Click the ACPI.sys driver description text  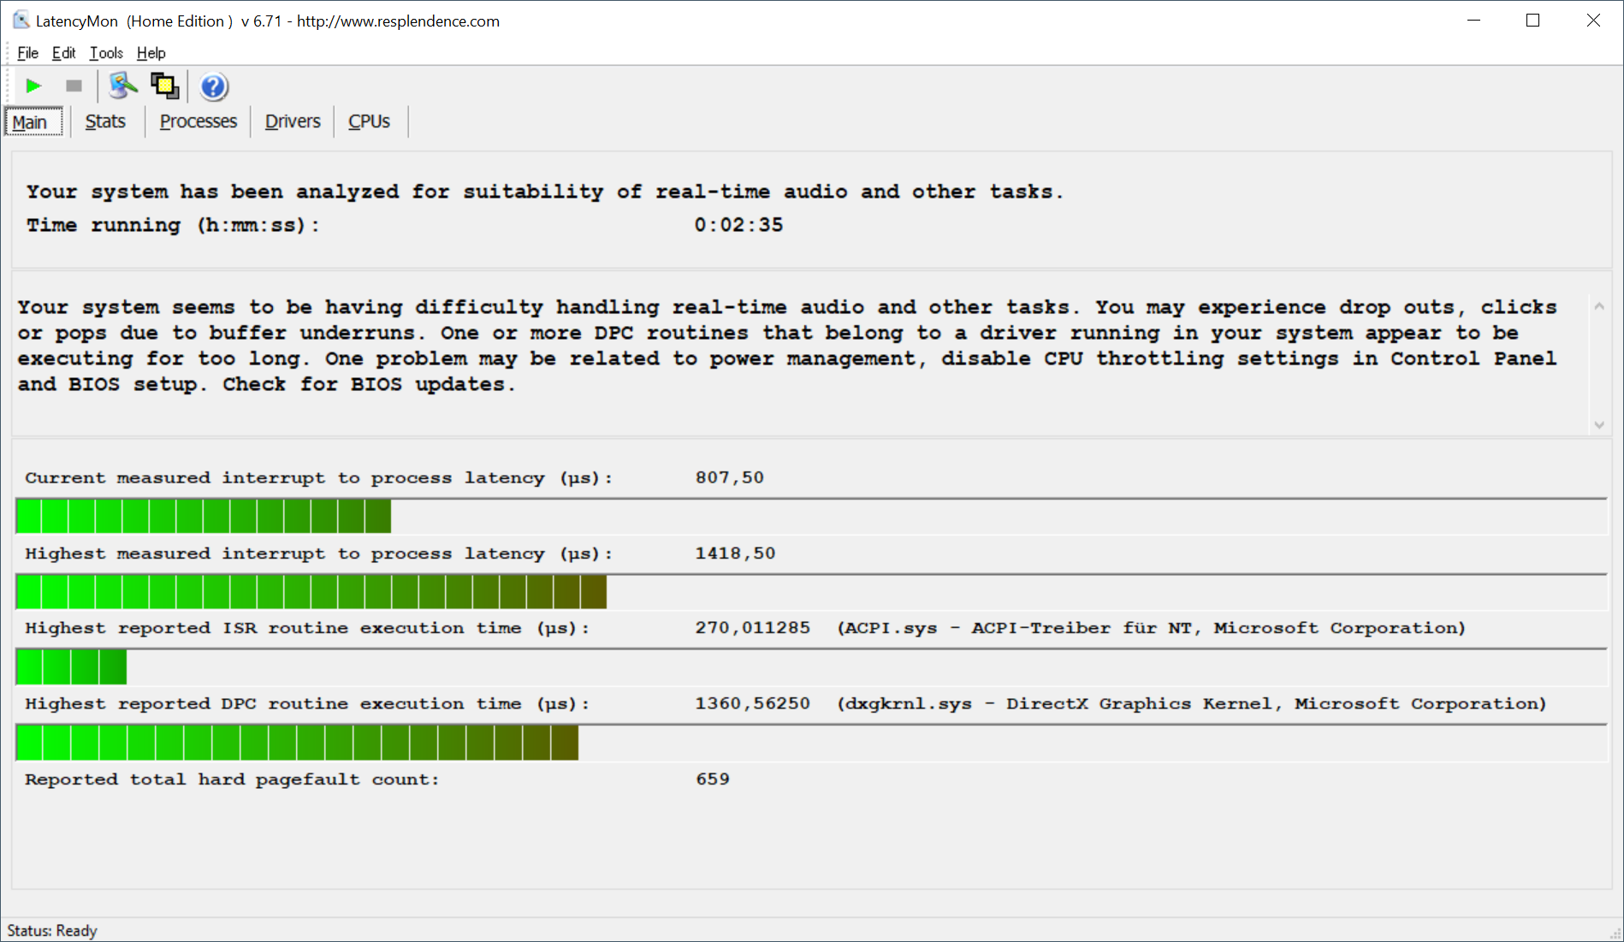click(1151, 628)
